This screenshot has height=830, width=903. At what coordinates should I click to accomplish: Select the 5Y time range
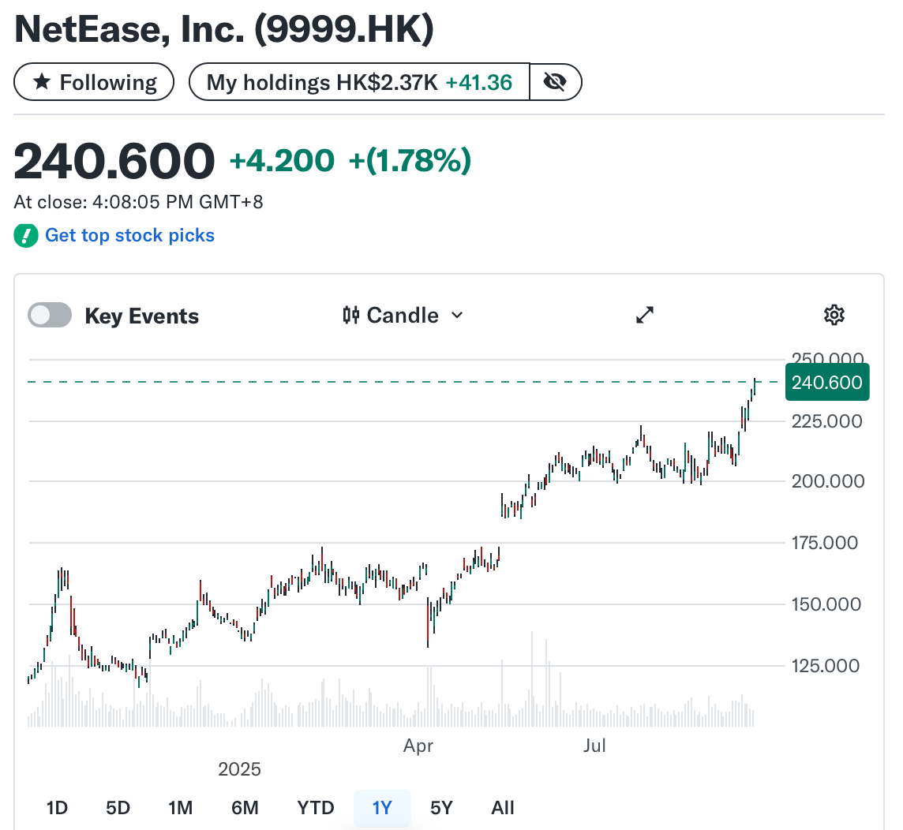pos(442,808)
